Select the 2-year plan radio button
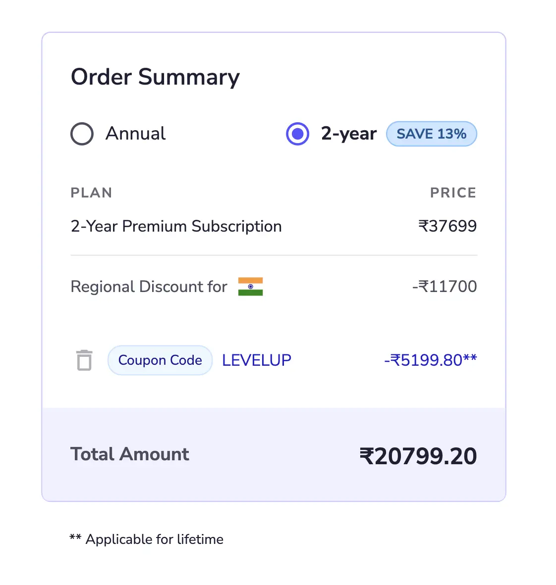Image resolution: width=556 pixels, height=585 pixels. 297,134
